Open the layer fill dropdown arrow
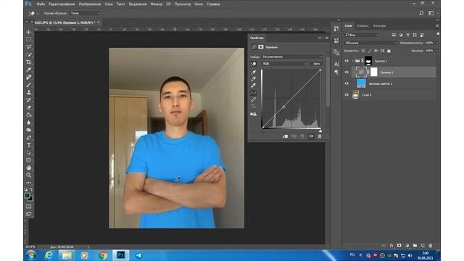 pyautogui.click(x=437, y=51)
